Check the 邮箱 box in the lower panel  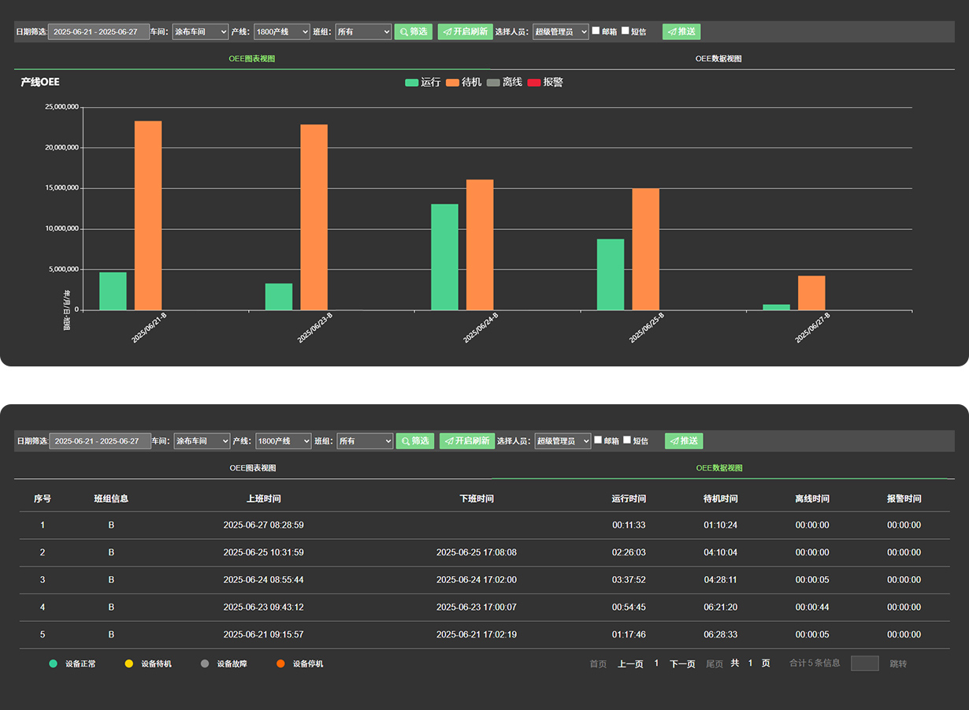click(598, 440)
